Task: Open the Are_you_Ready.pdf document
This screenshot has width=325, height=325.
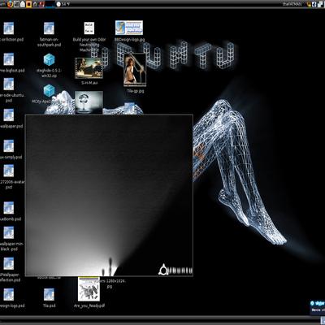Action: (89, 289)
